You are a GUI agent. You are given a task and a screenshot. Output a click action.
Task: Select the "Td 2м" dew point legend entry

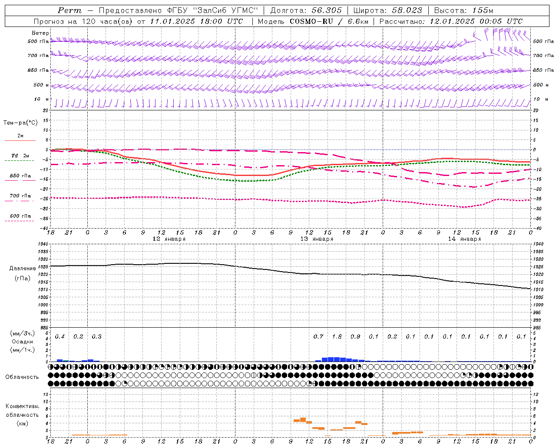pos(20,156)
